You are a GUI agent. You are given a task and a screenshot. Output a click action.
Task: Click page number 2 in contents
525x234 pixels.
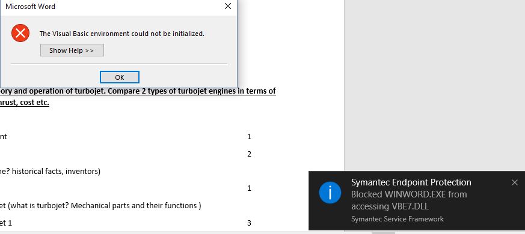(x=249, y=154)
